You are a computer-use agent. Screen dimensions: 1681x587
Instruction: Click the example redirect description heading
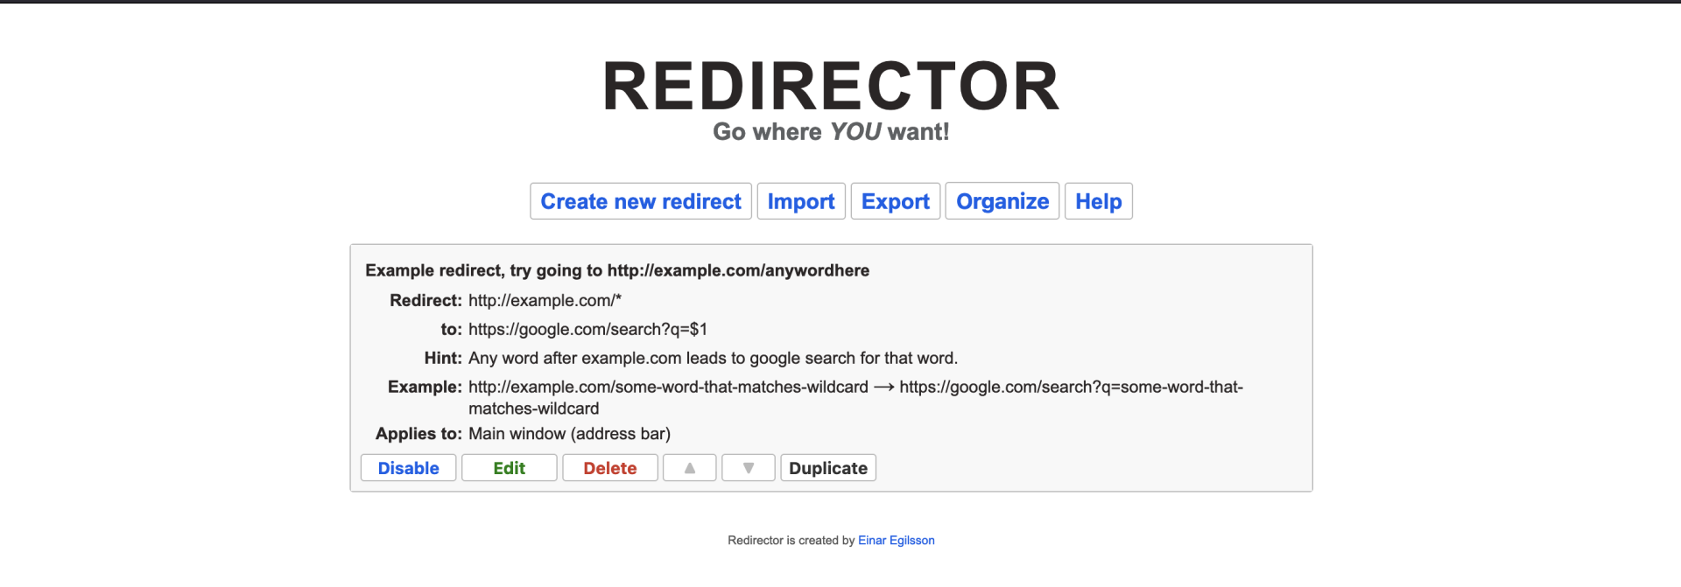(617, 270)
